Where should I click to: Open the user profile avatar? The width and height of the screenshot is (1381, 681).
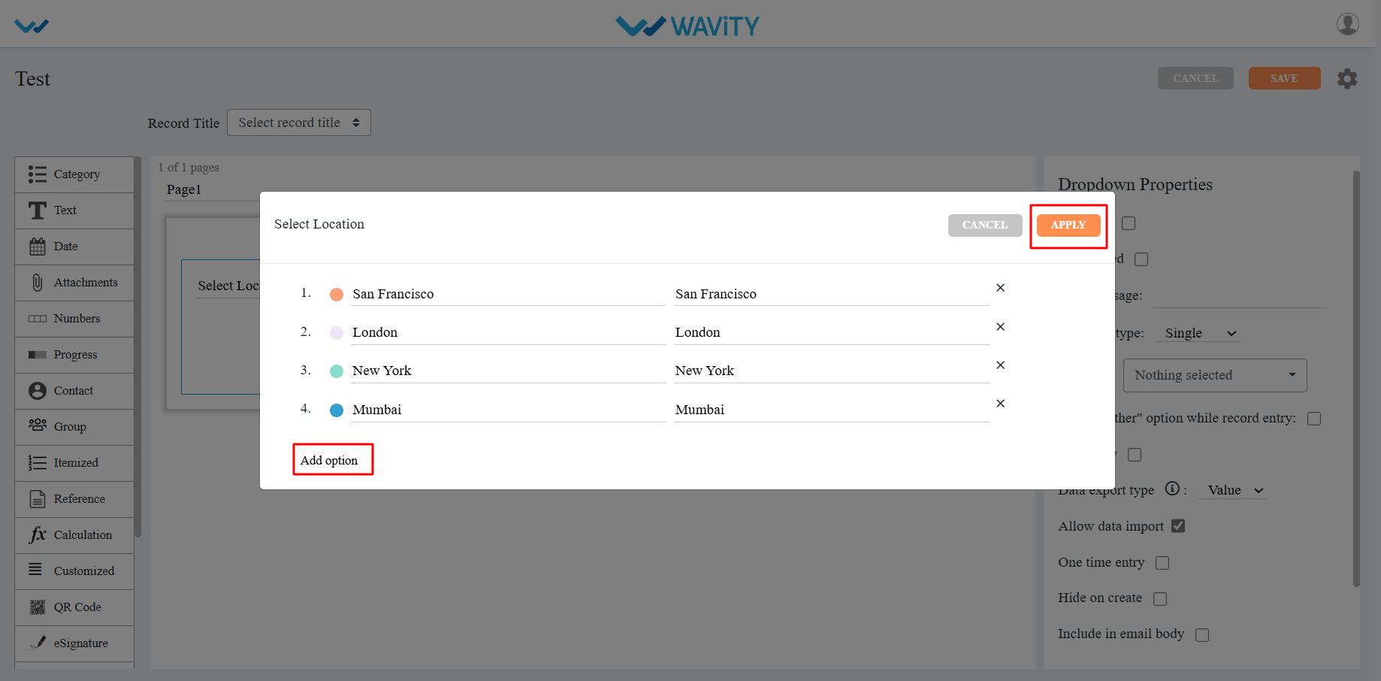click(1348, 24)
